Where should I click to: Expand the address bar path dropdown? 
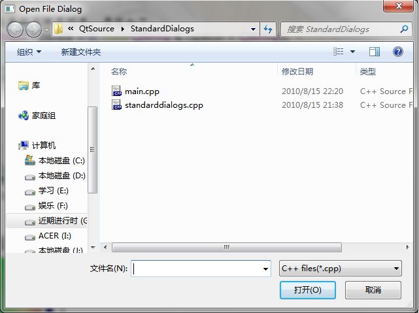point(253,29)
